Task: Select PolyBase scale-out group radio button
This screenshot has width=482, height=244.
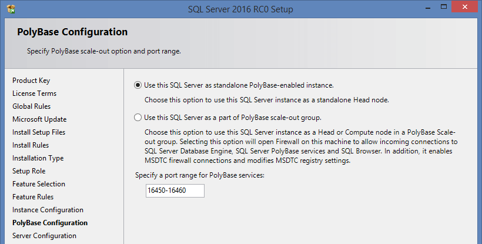Action: 138,118
